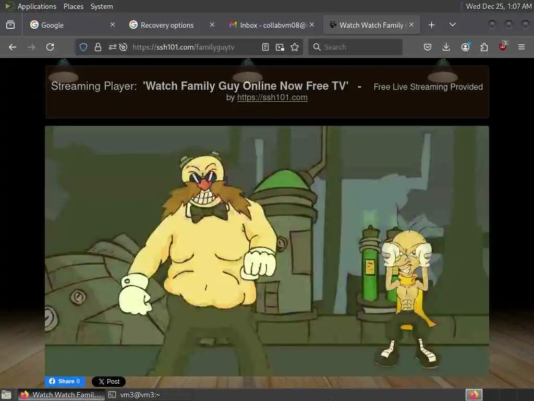Click the streaming video player

267,251
